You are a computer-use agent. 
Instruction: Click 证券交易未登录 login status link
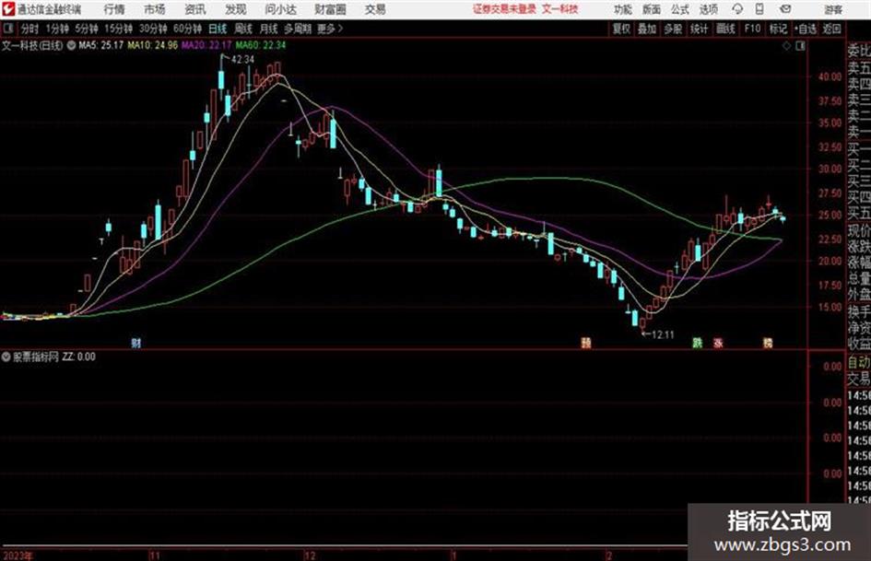(x=505, y=9)
